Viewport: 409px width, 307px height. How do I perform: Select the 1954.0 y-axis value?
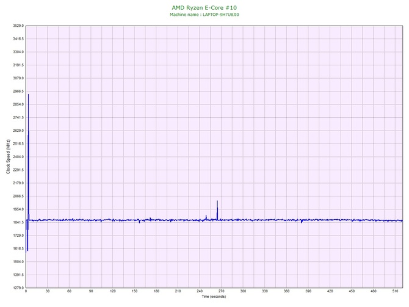(x=18, y=209)
